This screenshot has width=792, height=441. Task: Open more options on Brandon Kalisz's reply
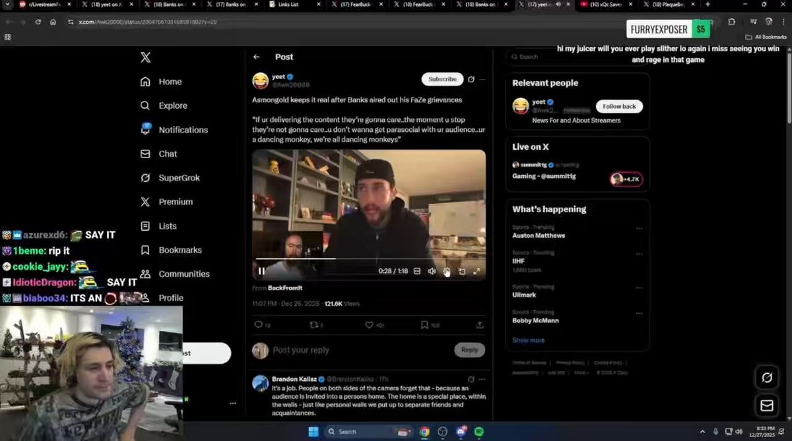[x=482, y=380]
